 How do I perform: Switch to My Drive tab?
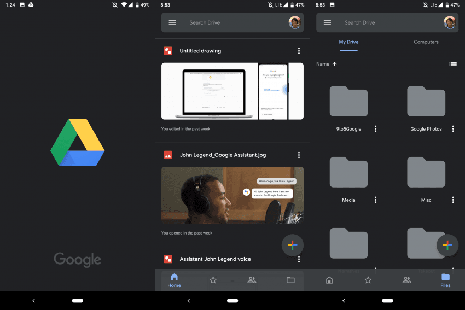click(348, 42)
